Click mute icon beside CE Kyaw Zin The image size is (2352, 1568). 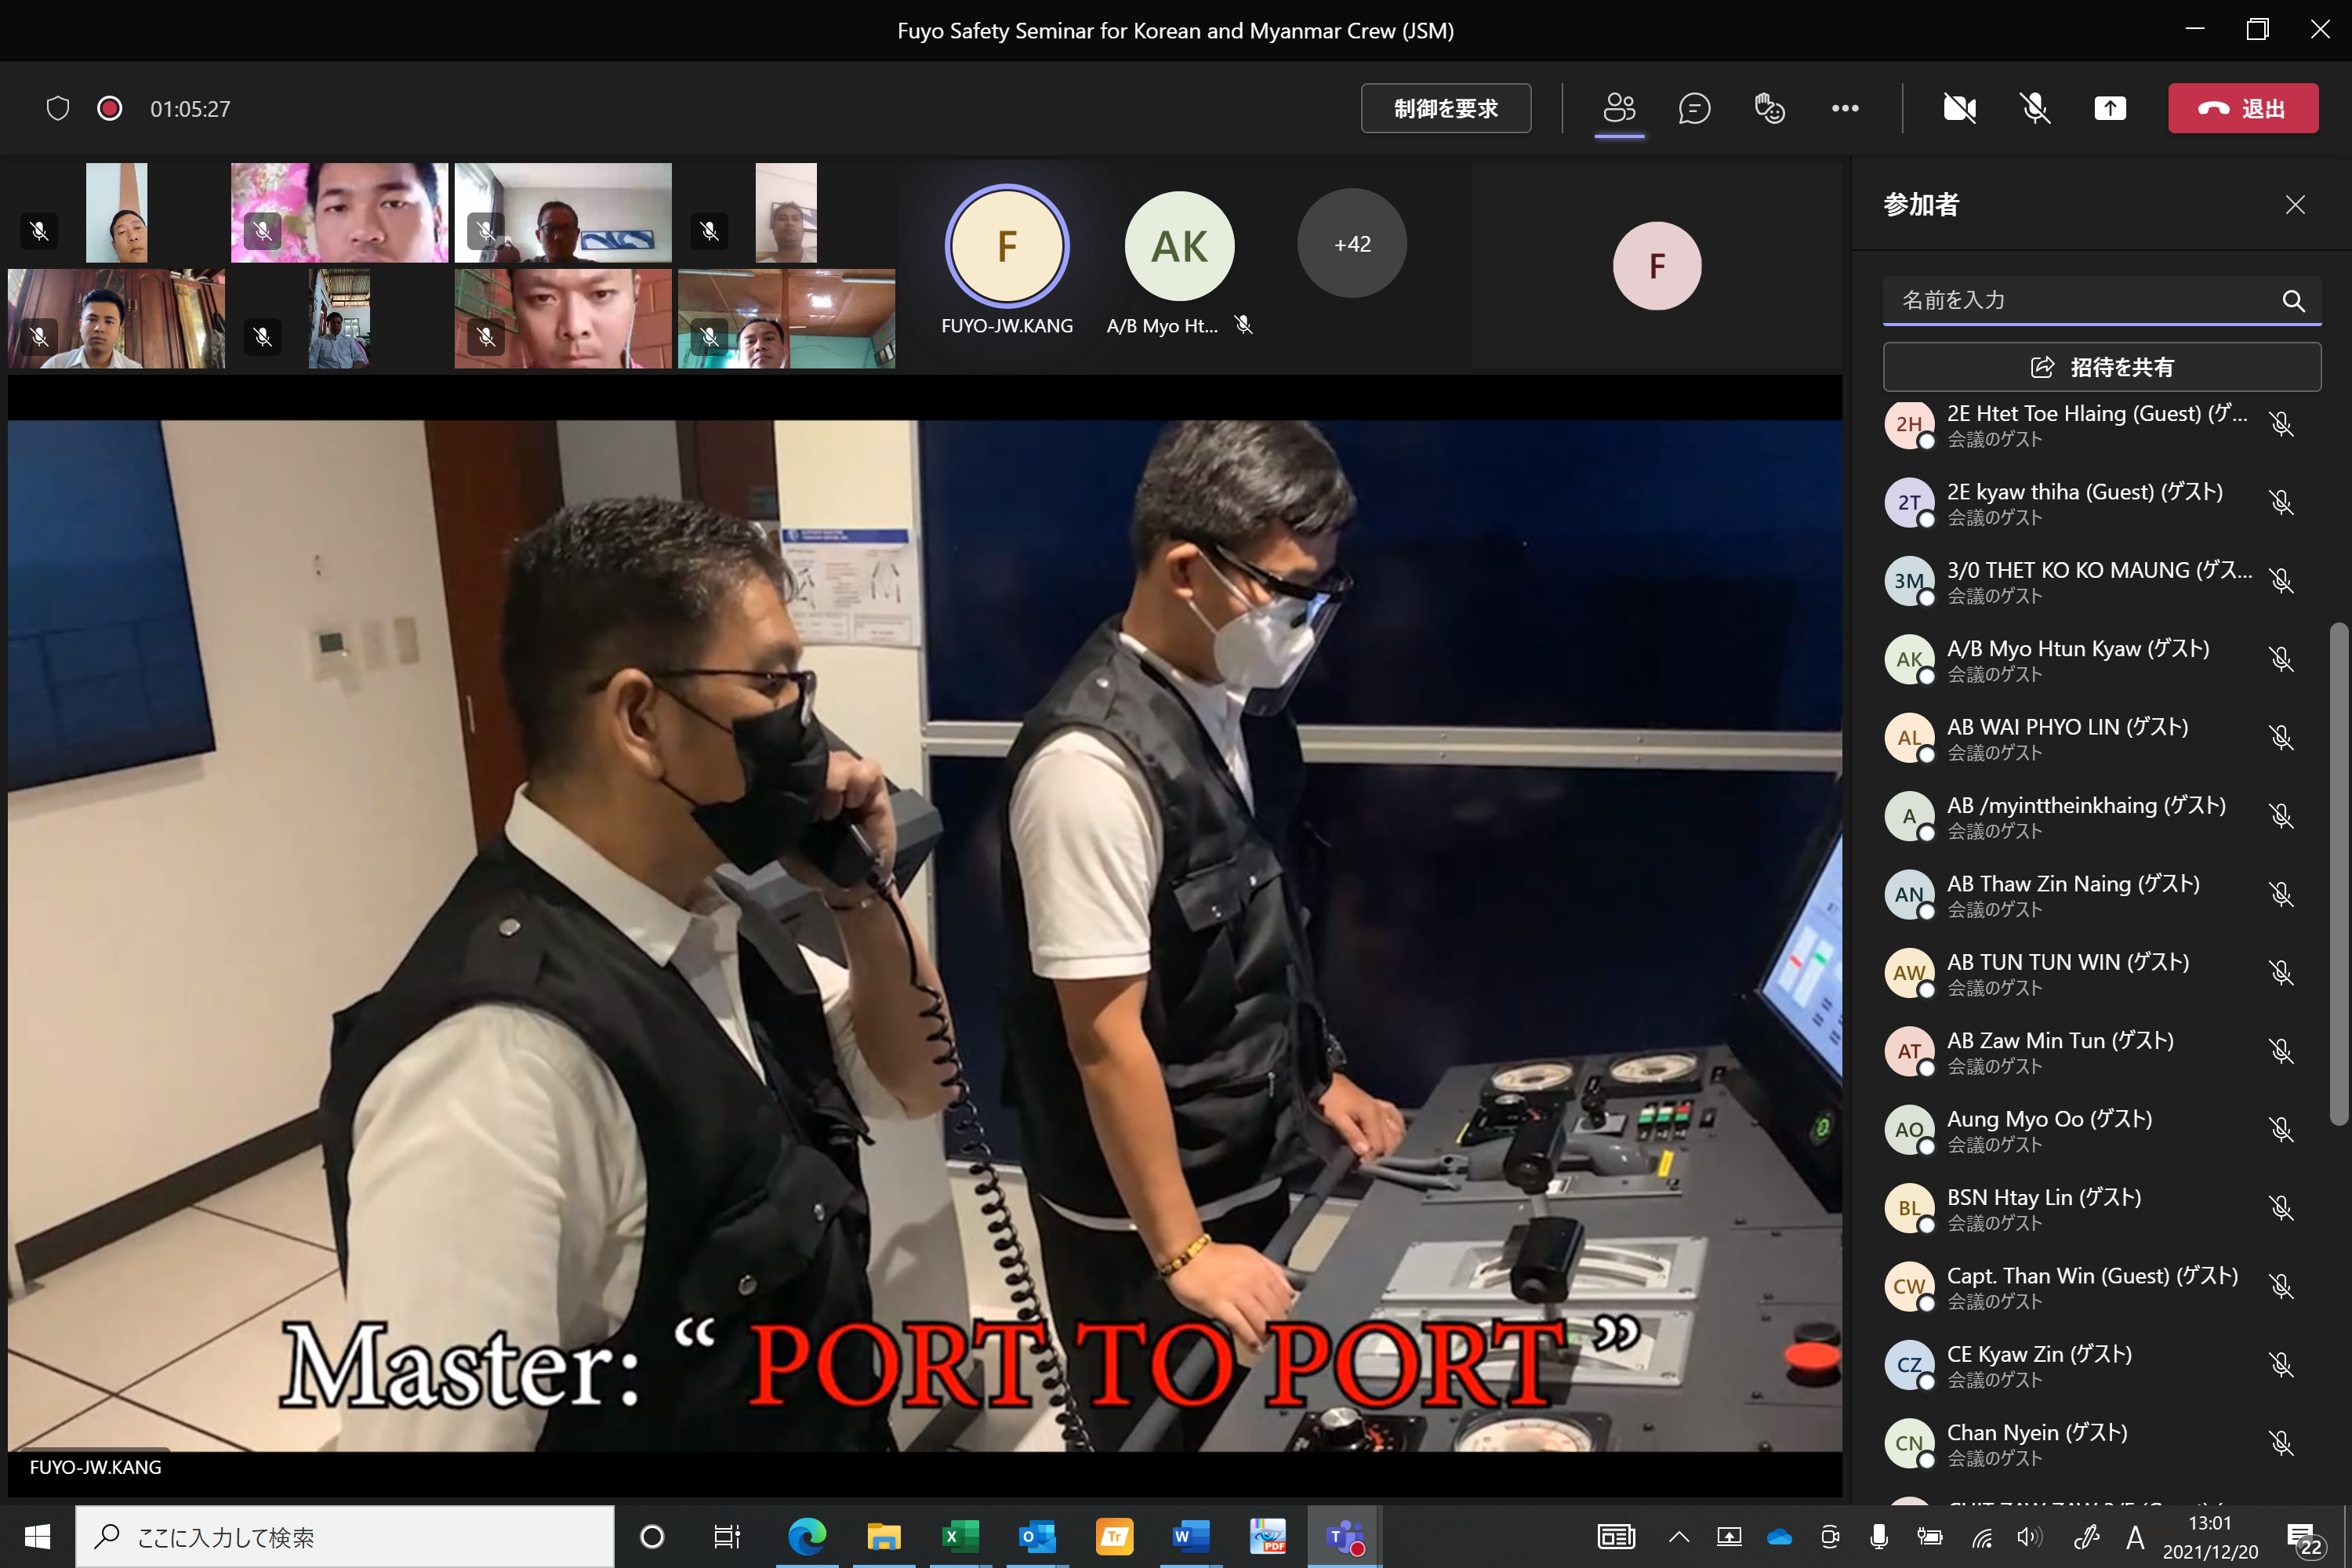pos(2281,1365)
